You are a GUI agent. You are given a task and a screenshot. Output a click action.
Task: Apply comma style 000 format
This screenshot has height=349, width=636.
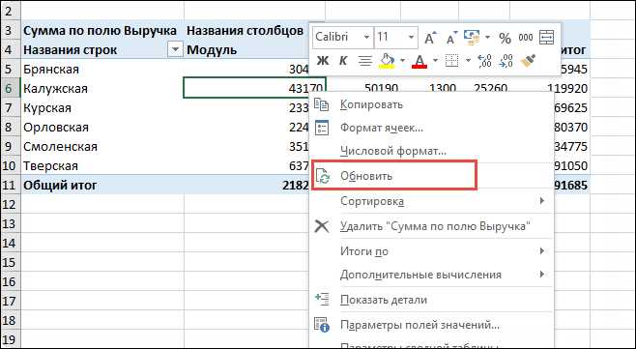[526, 38]
